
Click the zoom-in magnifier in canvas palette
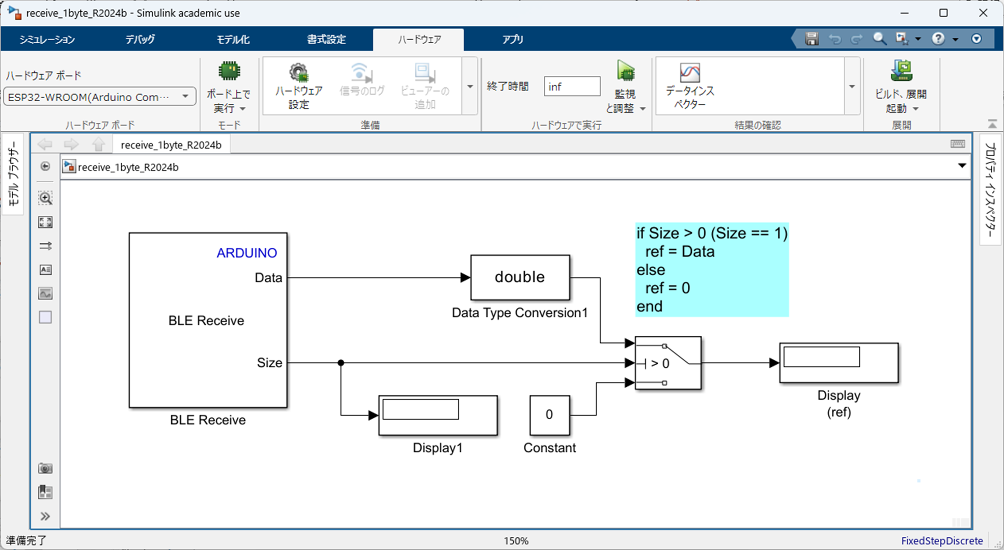(45, 198)
